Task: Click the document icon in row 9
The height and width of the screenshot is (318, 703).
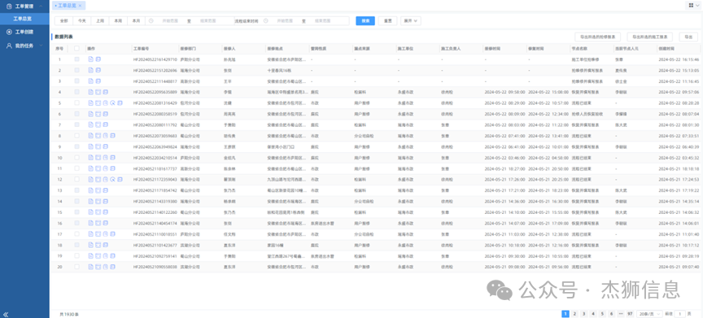Action: (x=90, y=146)
